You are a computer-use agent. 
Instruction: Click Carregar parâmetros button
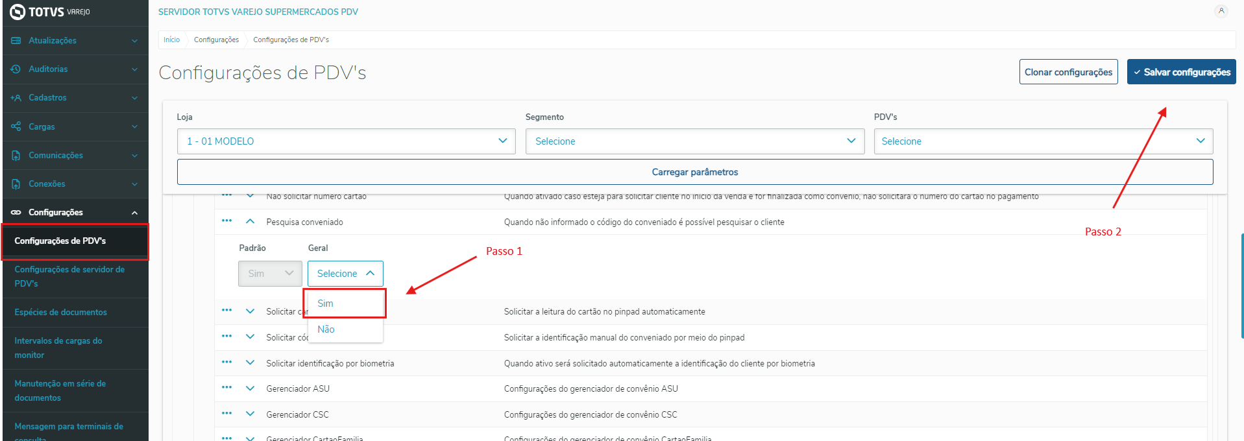(x=695, y=172)
